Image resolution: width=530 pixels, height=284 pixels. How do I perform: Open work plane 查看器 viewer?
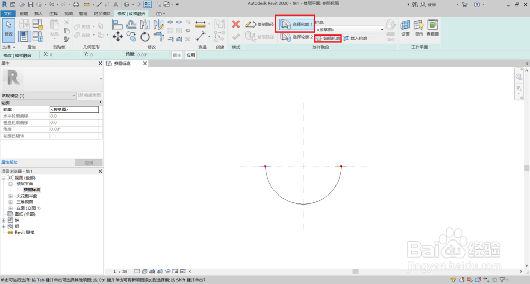[x=432, y=28]
